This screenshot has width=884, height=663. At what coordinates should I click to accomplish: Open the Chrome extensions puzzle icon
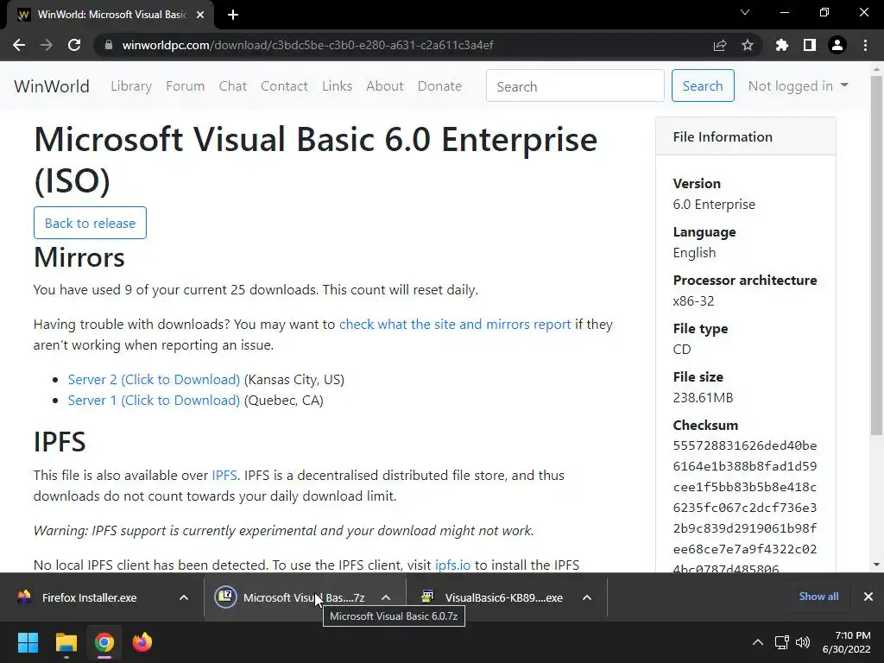click(782, 45)
